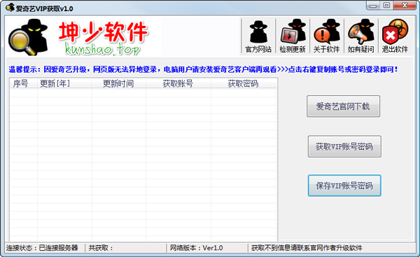
Task: Click the spy magnifier logo image
Action: (29, 37)
